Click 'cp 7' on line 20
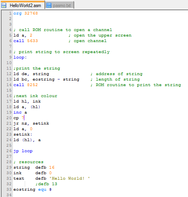Screen dimensions: 188x197 [19, 118]
